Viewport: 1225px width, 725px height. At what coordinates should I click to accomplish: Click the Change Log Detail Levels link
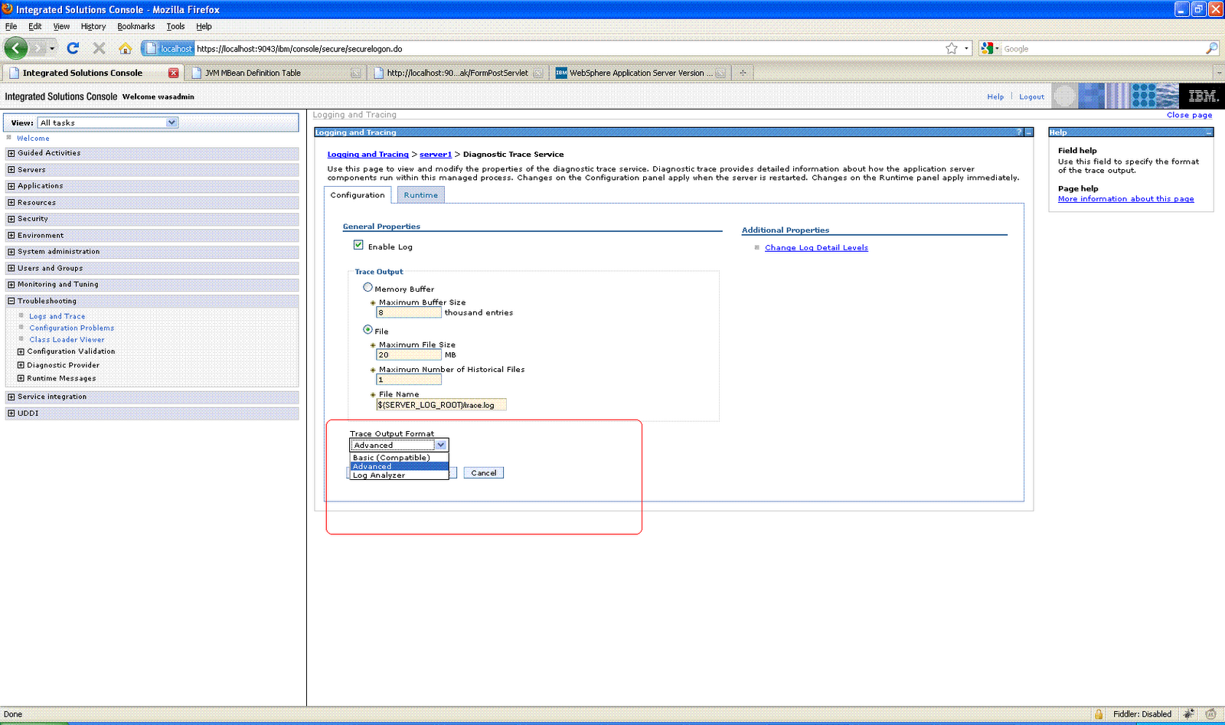(x=816, y=248)
